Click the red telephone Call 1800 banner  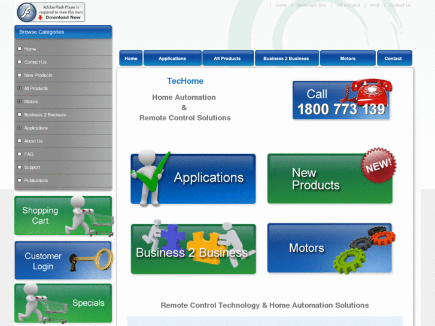(x=342, y=99)
